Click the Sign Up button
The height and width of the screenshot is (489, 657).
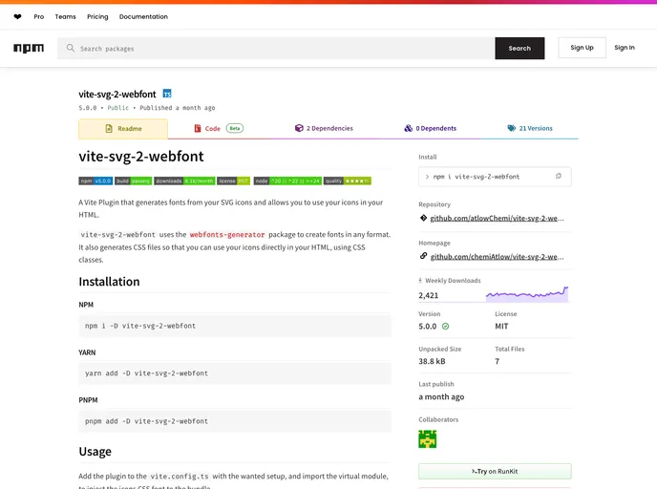tap(582, 48)
